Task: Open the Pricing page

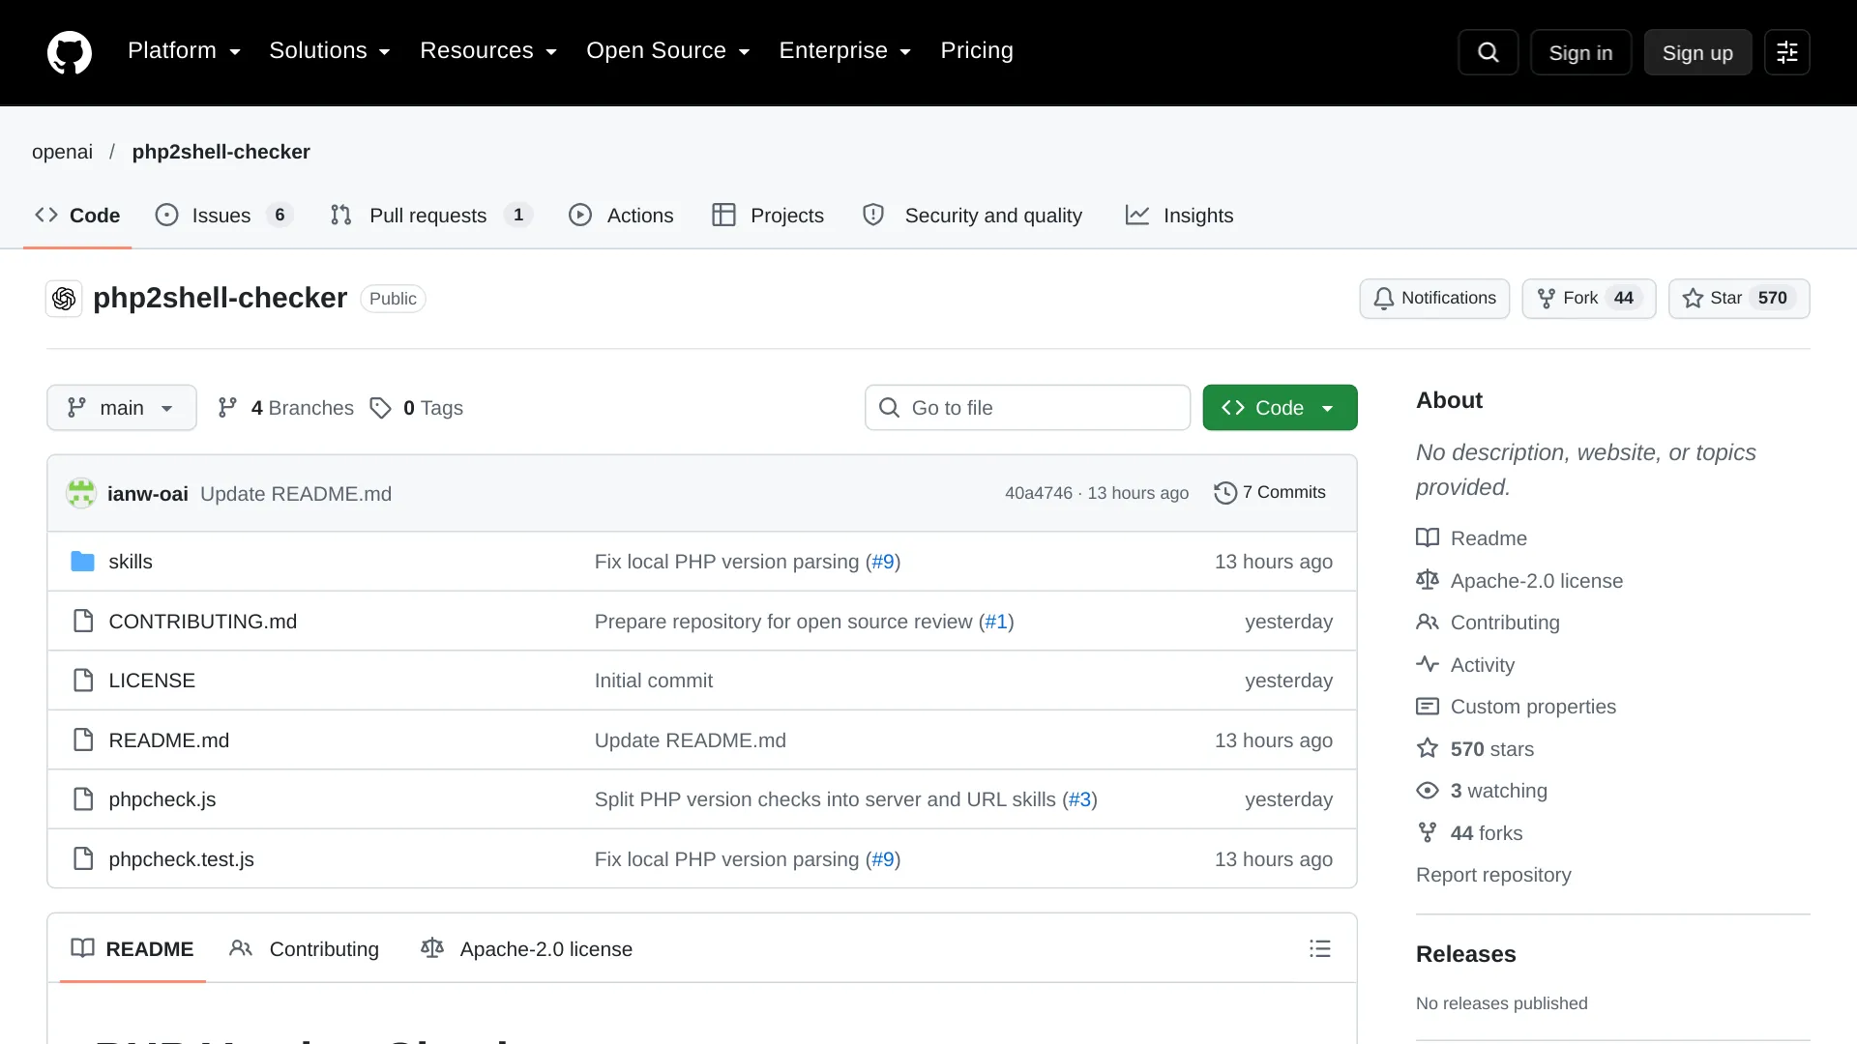Action: pyautogui.click(x=977, y=51)
